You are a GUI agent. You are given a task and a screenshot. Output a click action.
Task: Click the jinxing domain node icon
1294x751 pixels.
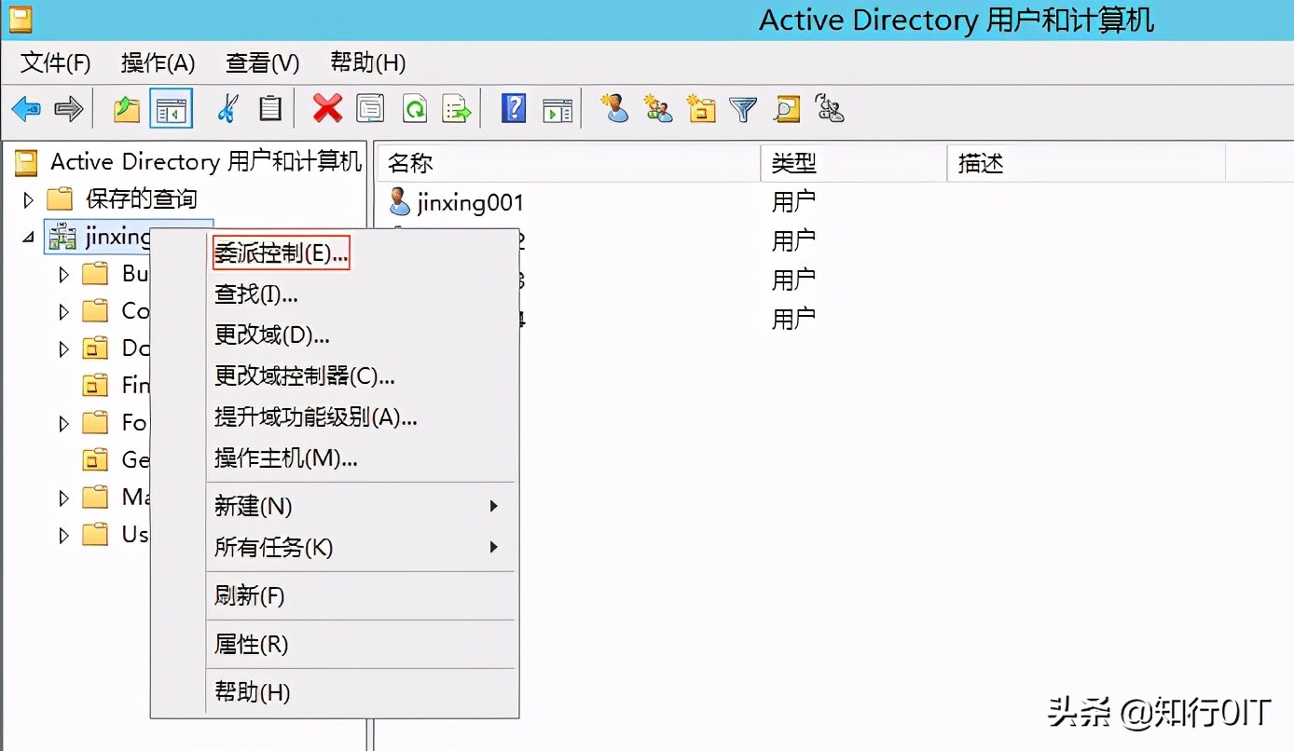[62, 237]
